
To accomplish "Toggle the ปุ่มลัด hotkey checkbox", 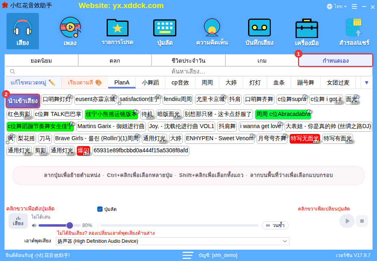I will (100, 209).
